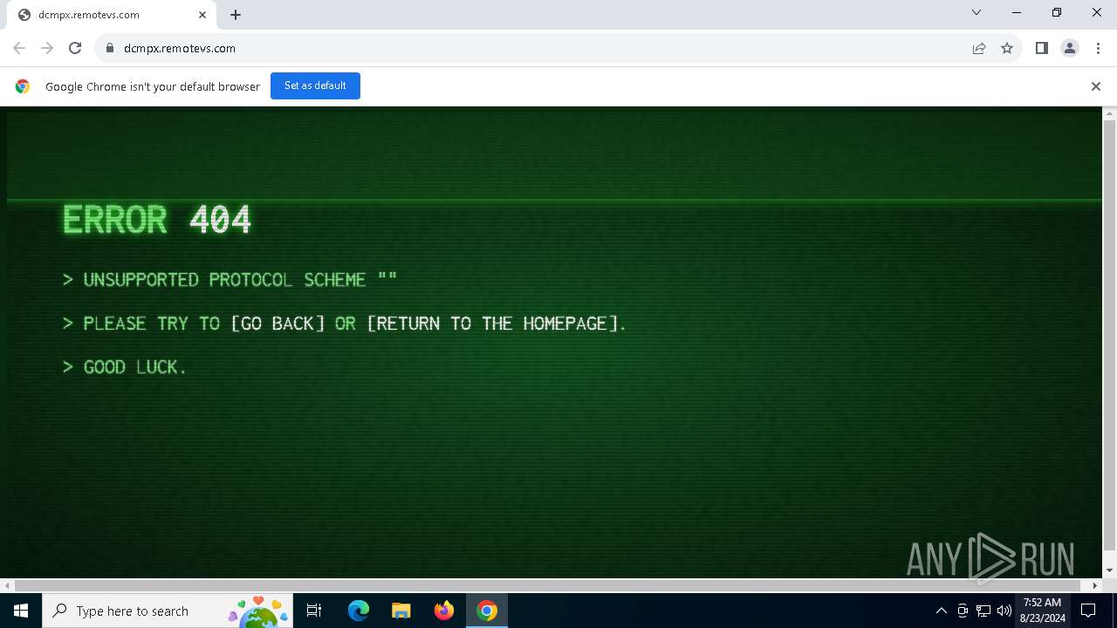Click [RETURN TO THE HOMEPAGE] link
Screen dimensions: 1117x628
click(493, 324)
